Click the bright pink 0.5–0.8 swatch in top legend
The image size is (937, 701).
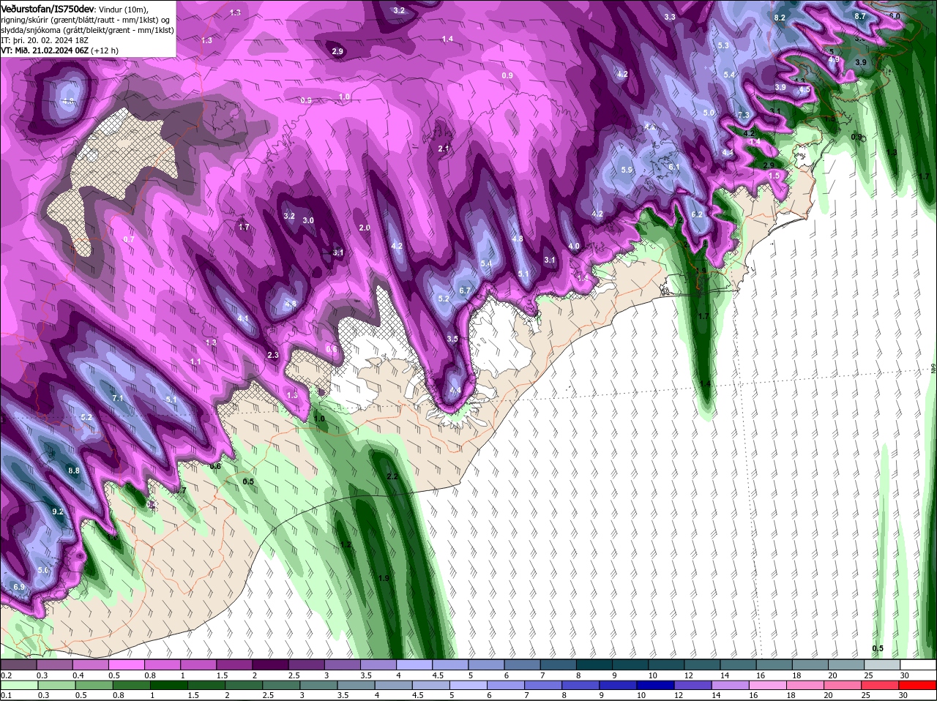126,664
